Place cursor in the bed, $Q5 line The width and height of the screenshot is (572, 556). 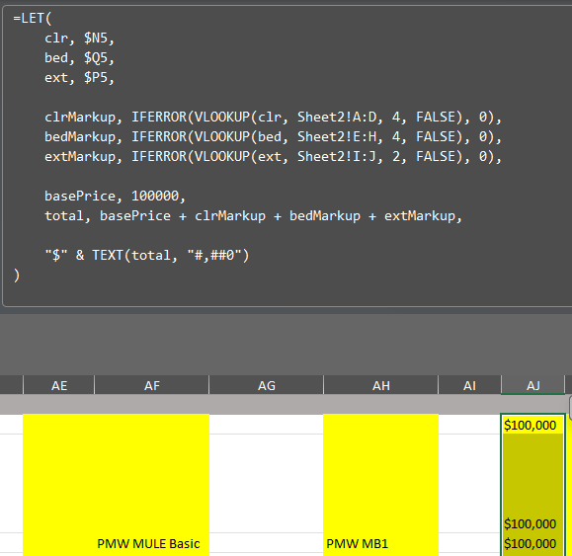79,57
